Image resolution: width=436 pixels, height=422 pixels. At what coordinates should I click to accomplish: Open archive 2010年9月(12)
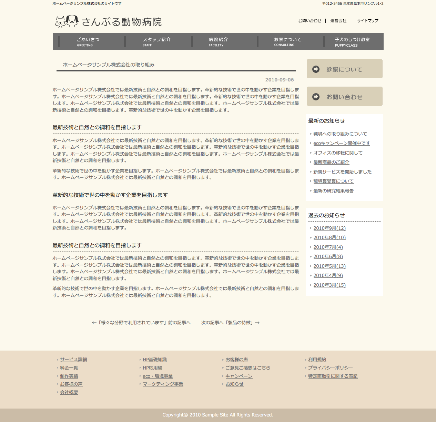(329, 228)
